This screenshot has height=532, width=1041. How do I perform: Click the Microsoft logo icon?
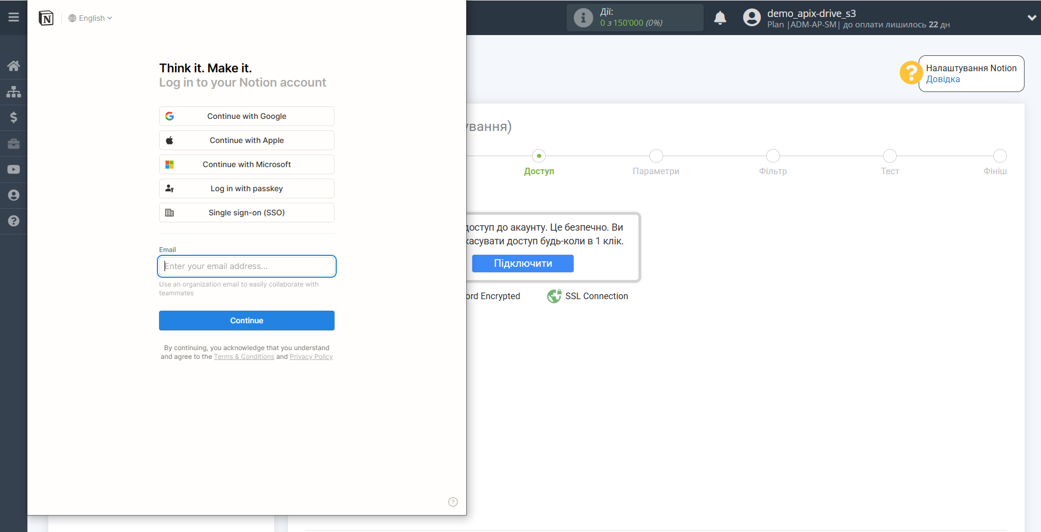(x=169, y=164)
